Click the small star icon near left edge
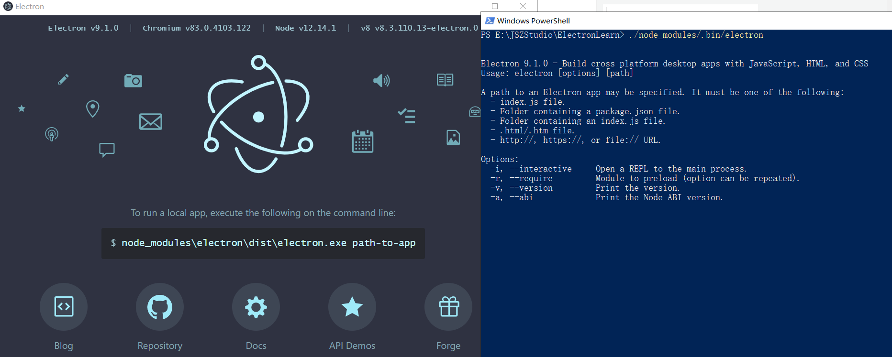The width and height of the screenshot is (892, 357). coord(22,108)
